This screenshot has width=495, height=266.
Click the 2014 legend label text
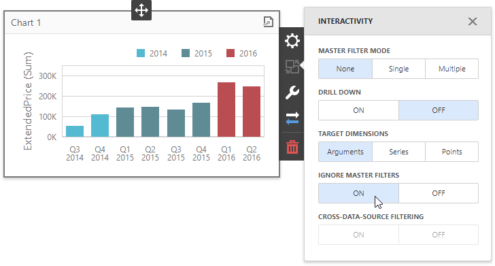pyautogui.click(x=158, y=53)
